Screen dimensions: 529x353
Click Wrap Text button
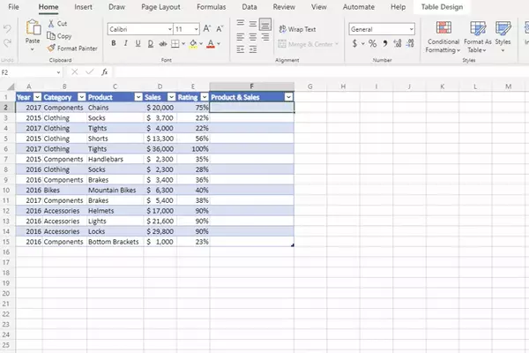[297, 29]
